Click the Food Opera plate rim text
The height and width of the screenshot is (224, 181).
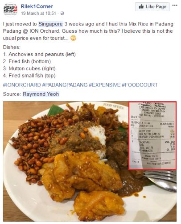point(113,106)
